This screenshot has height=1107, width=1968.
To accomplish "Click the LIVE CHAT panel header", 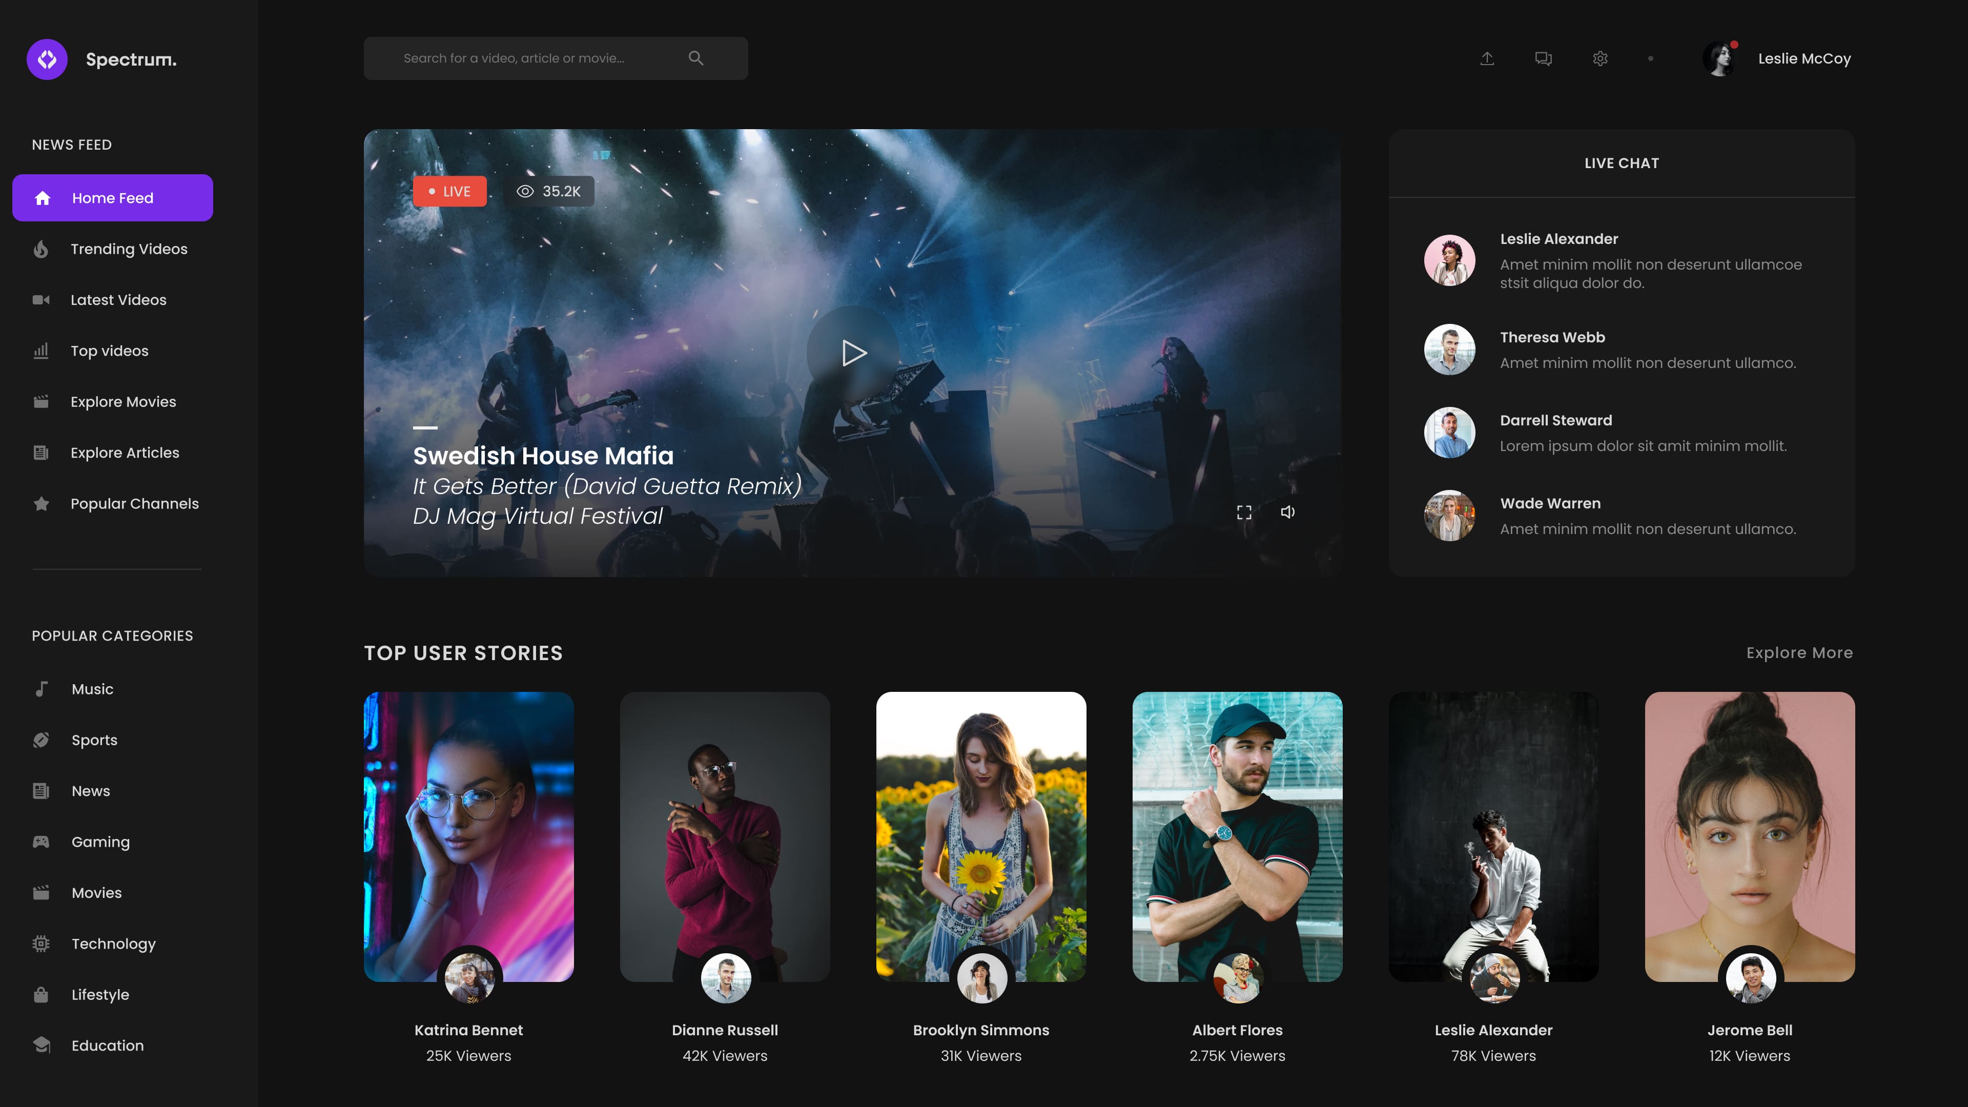I will [x=1621, y=163].
